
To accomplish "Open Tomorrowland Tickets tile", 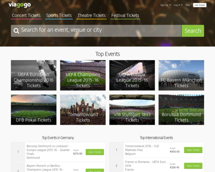I will (83, 110).
